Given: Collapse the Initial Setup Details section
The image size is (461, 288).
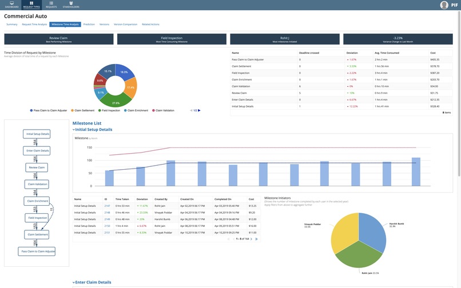Looking at the screenshot, I should click(x=74, y=130).
